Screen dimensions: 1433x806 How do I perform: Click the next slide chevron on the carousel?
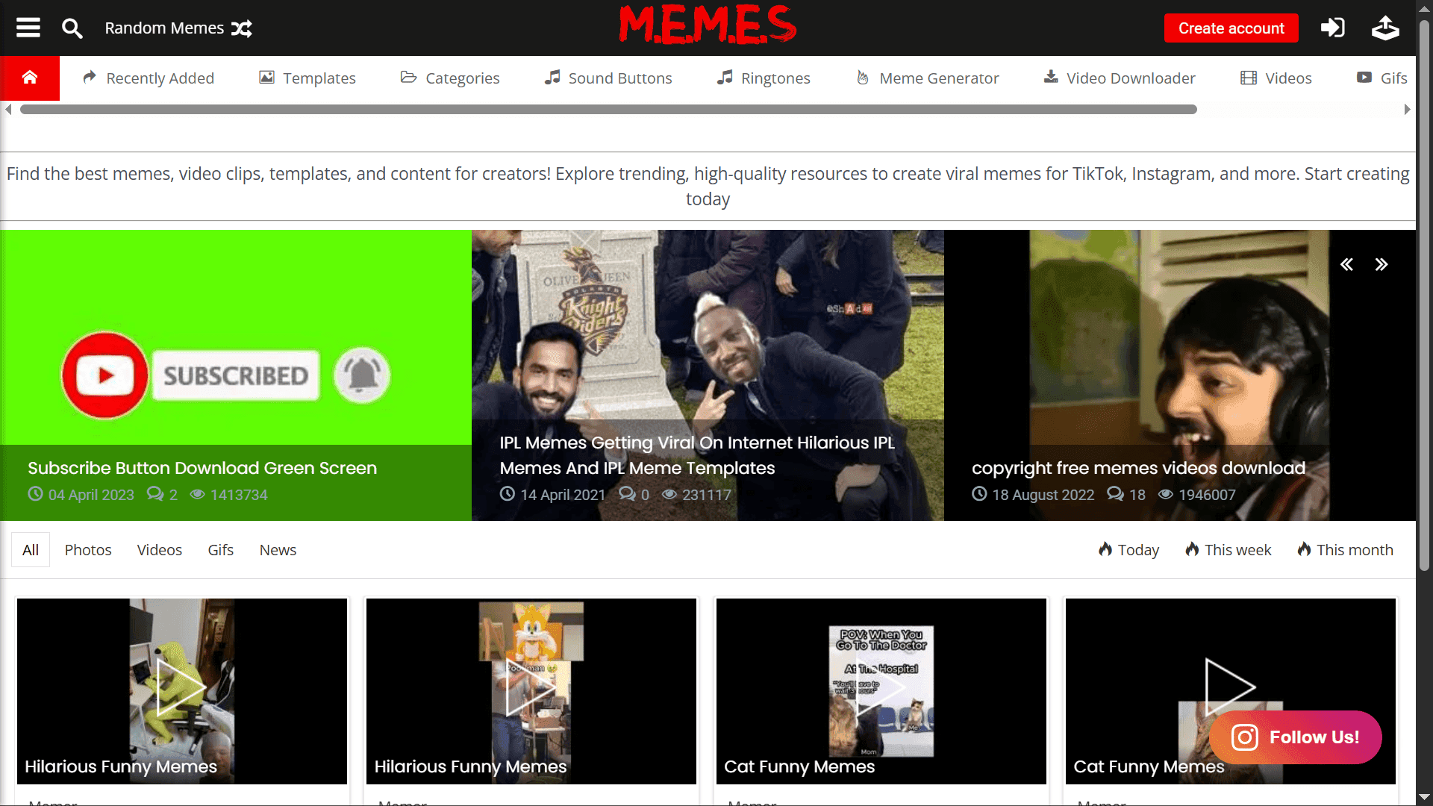1382,264
